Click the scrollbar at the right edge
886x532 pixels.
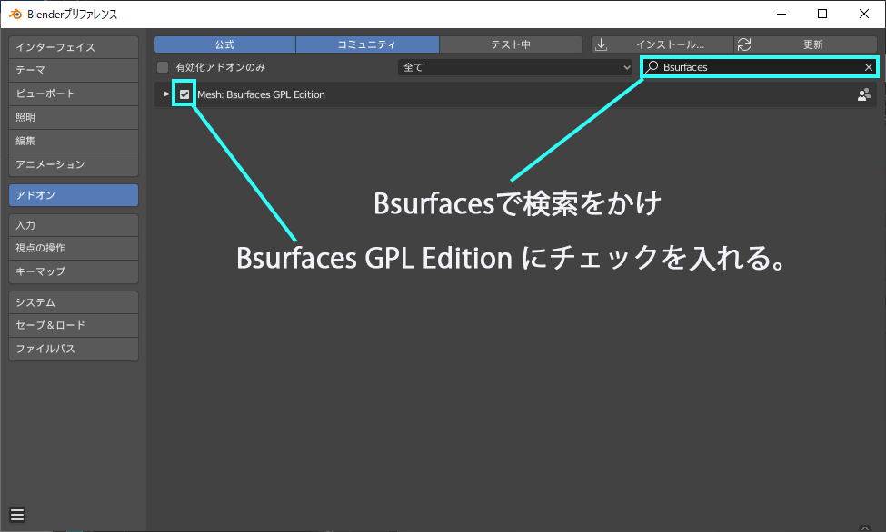pyautogui.click(x=881, y=272)
